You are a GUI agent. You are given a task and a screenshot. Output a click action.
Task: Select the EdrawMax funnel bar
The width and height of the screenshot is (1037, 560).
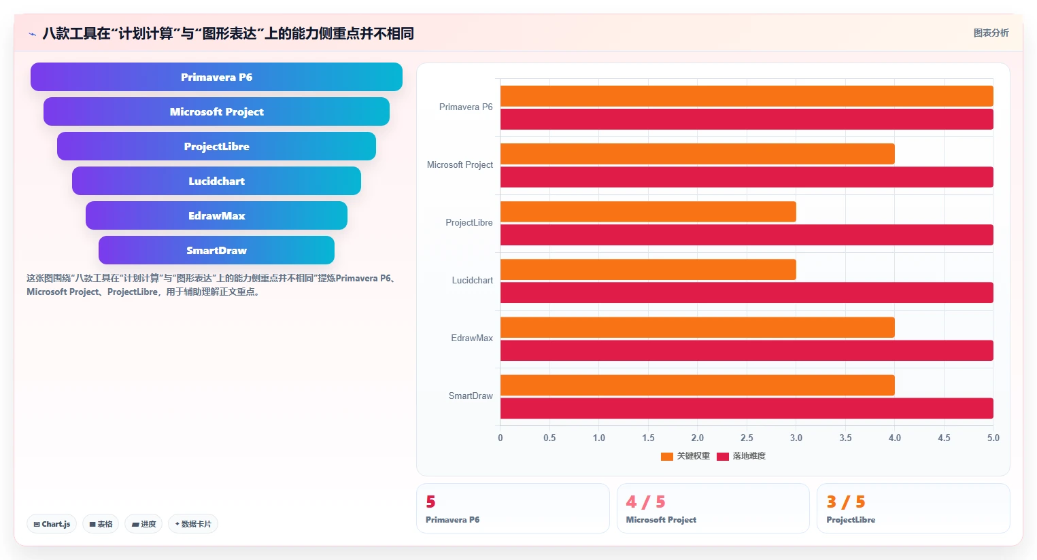(x=216, y=215)
